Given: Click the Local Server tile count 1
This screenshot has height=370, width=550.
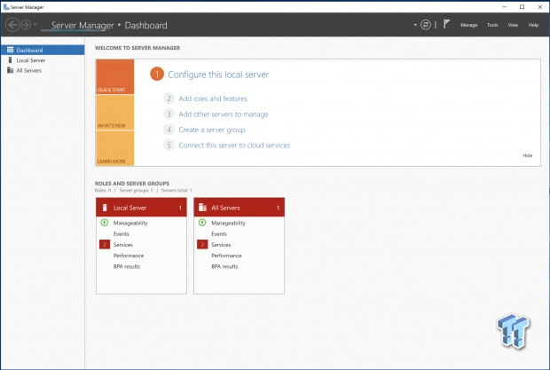Looking at the screenshot, I should click(180, 208).
